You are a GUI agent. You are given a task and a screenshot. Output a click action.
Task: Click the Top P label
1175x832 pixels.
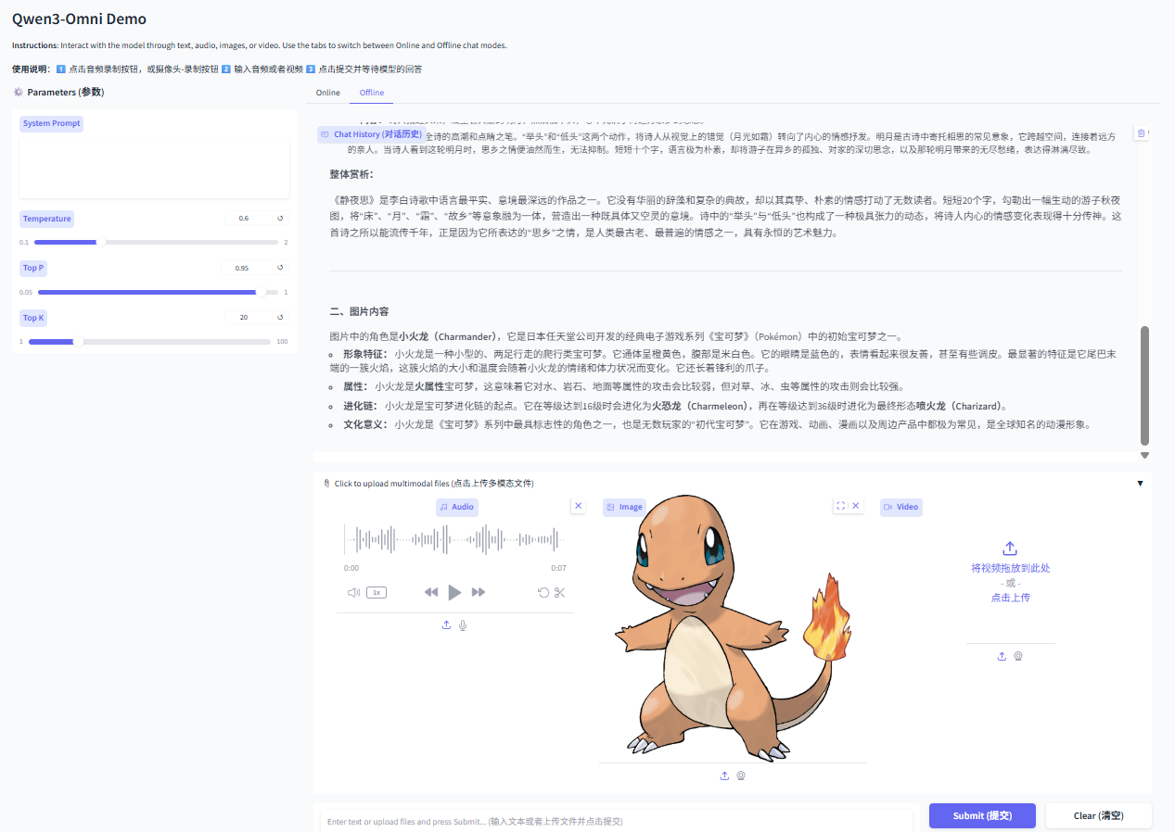33,268
